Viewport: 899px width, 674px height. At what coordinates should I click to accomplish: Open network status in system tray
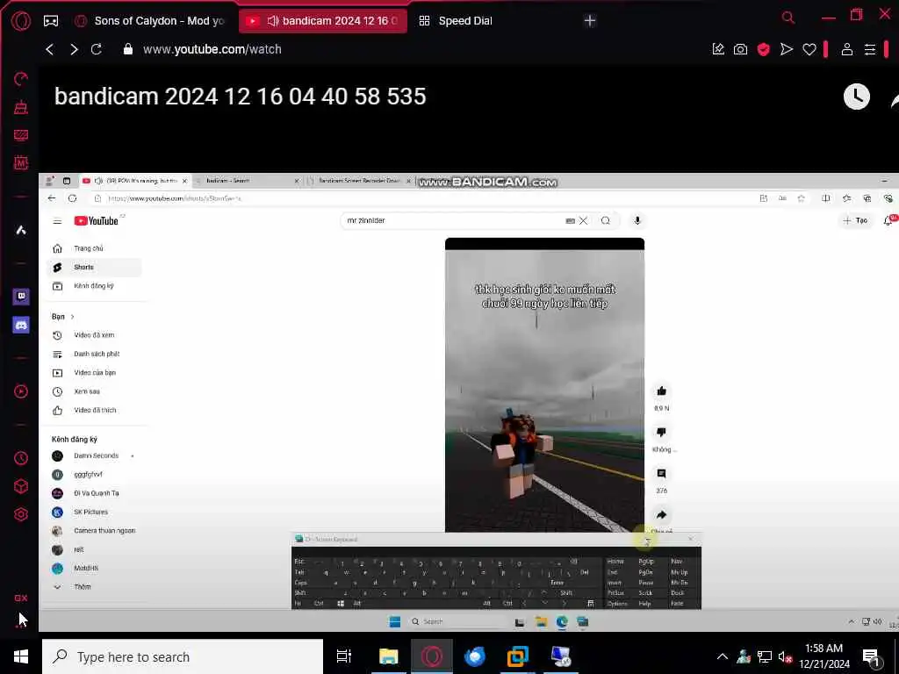pos(765,656)
